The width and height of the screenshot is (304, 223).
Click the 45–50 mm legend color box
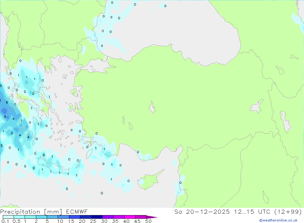141,217
